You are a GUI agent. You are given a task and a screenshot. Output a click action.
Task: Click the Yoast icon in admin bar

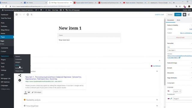[x=61, y=10]
